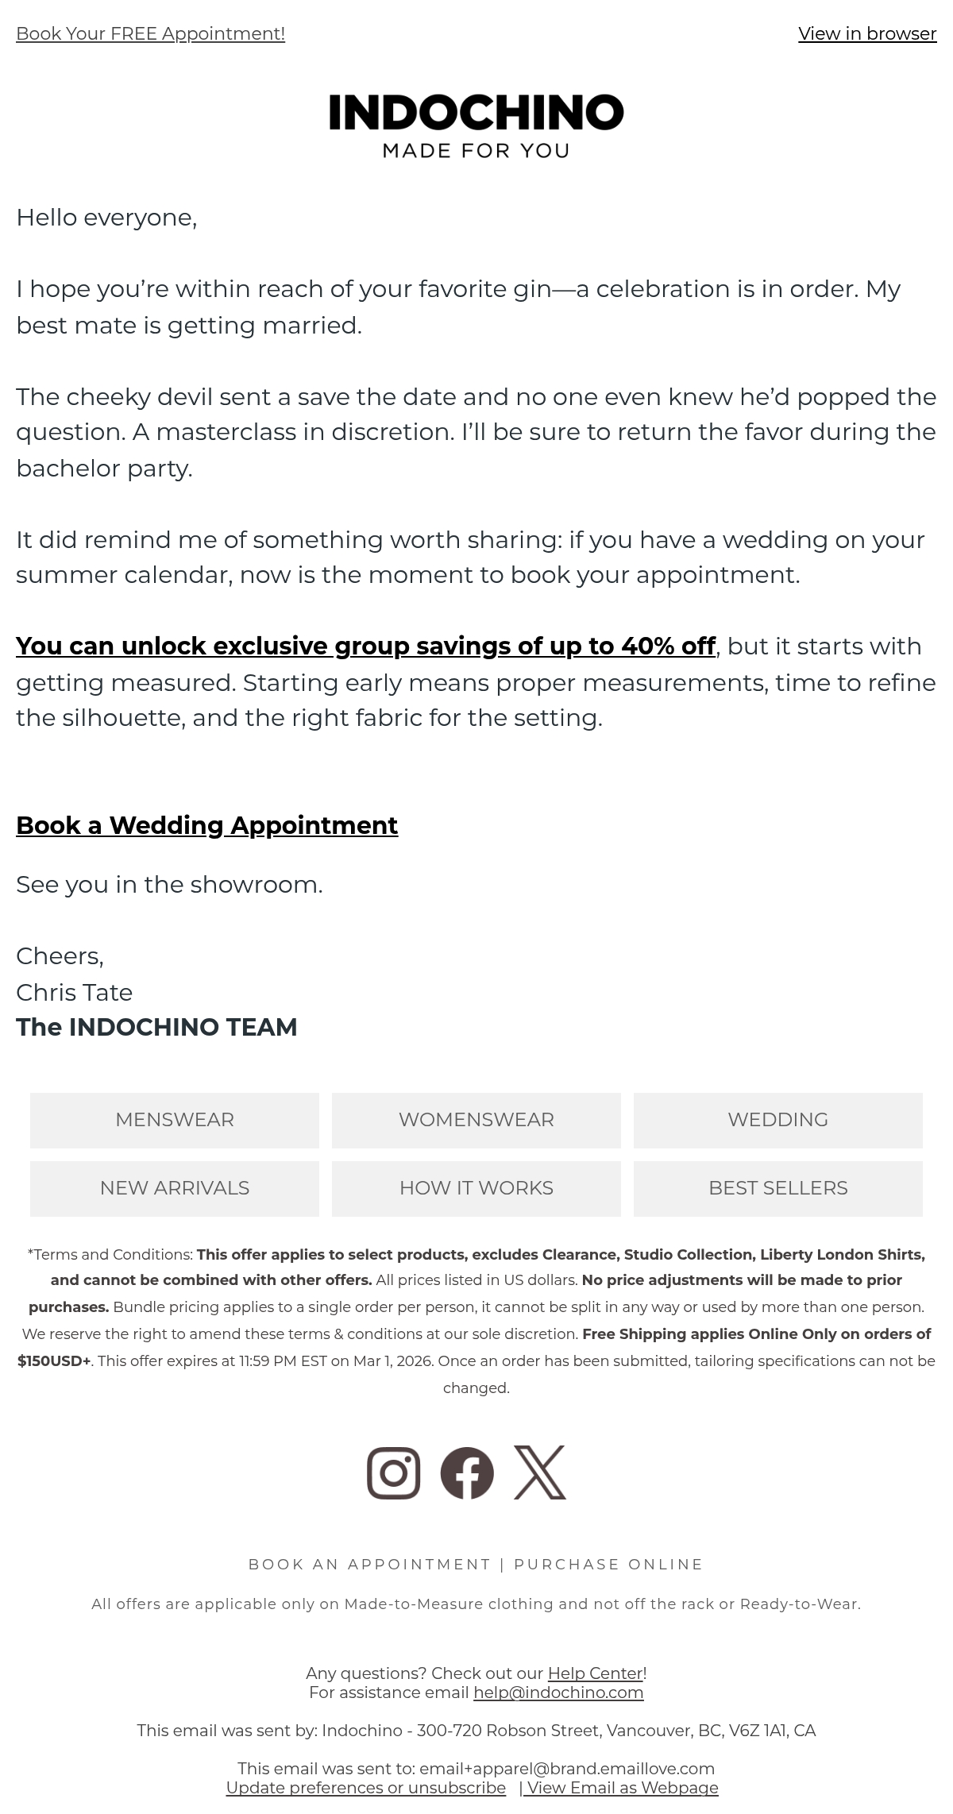Click the exclusive group savings 40% off link
953x1814 pixels.
(x=365, y=646)
